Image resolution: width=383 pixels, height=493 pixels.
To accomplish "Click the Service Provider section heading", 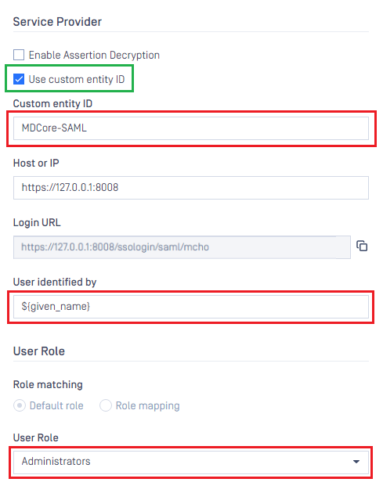I will [x=57, y=22].
